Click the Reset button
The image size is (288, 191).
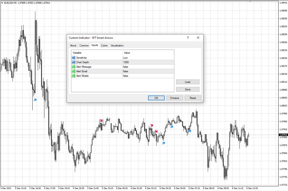click(193, 98)
